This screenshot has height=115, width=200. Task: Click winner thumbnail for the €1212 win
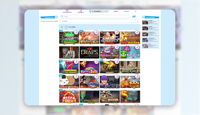(x=145, y=40)
